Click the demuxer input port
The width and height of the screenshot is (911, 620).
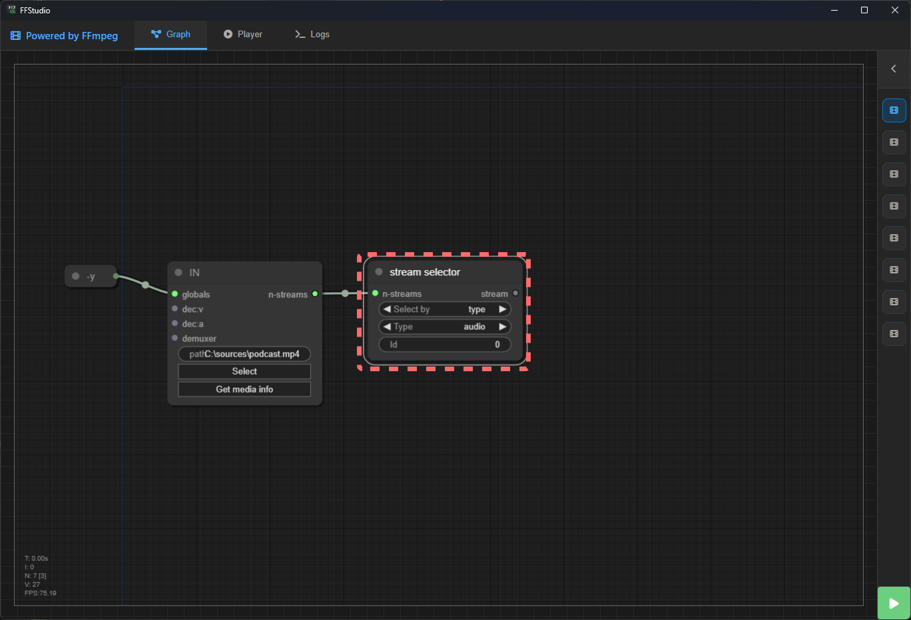tap(175, 338)
